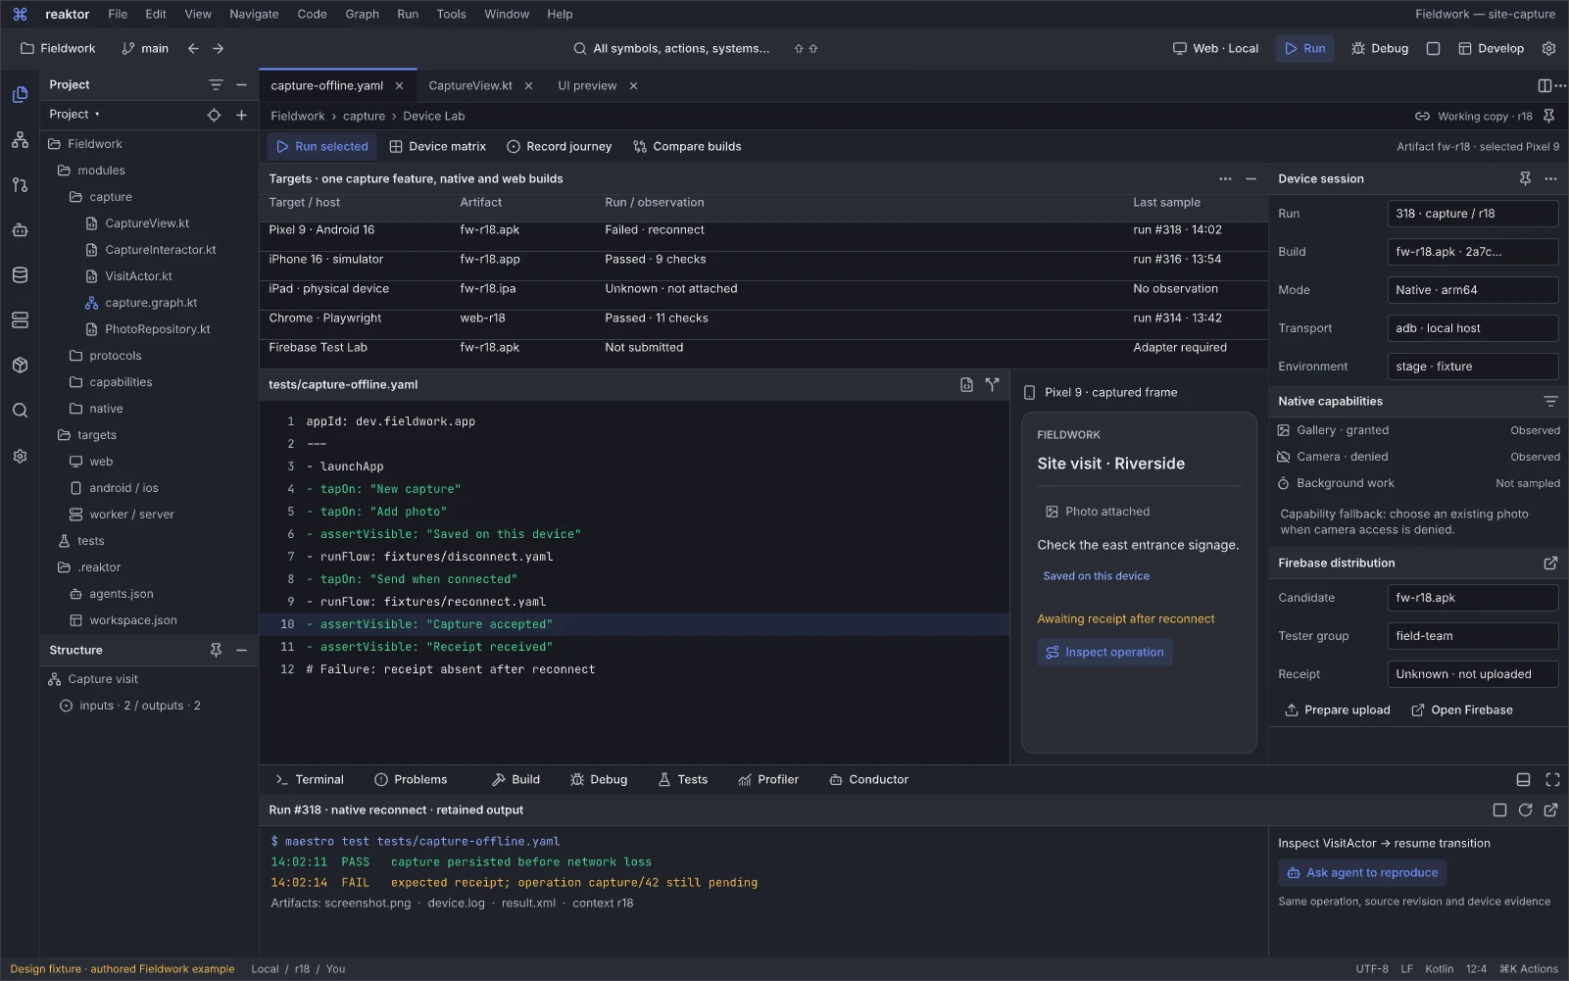Click the locate target icon in Project panel
Image resolution: width=1569 pixels, height=981 pixels.
[x=214, y=115]
